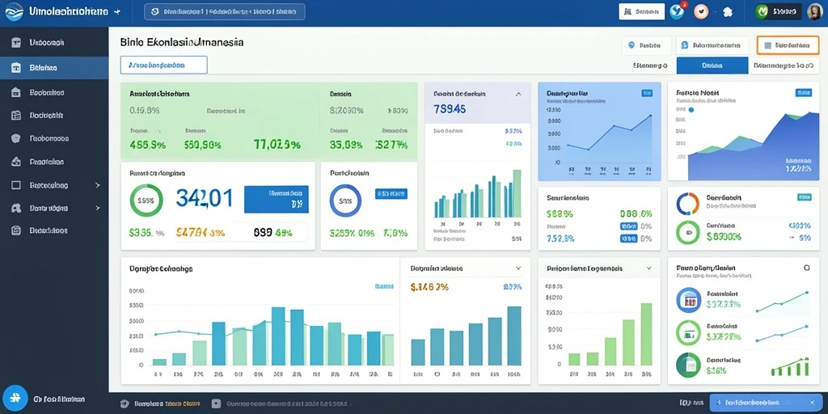Click the orange and blue donut chart

click(x=687, y=204)
